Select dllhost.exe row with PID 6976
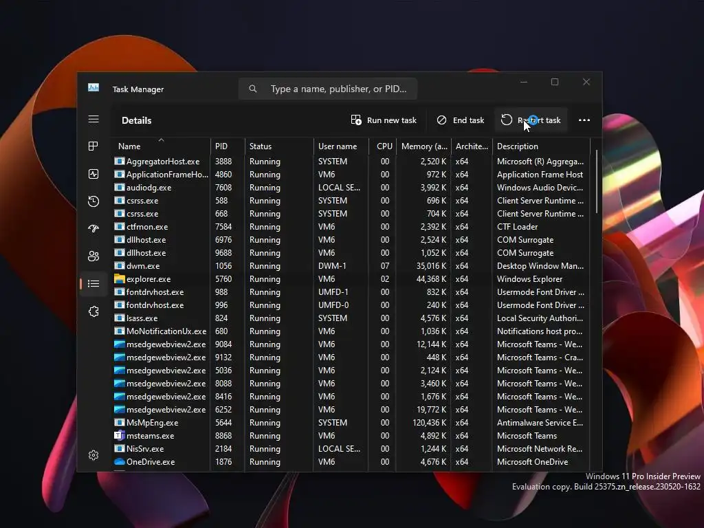Screen dimensions: 704x528 pyautogui.click(x=351, y=240)
